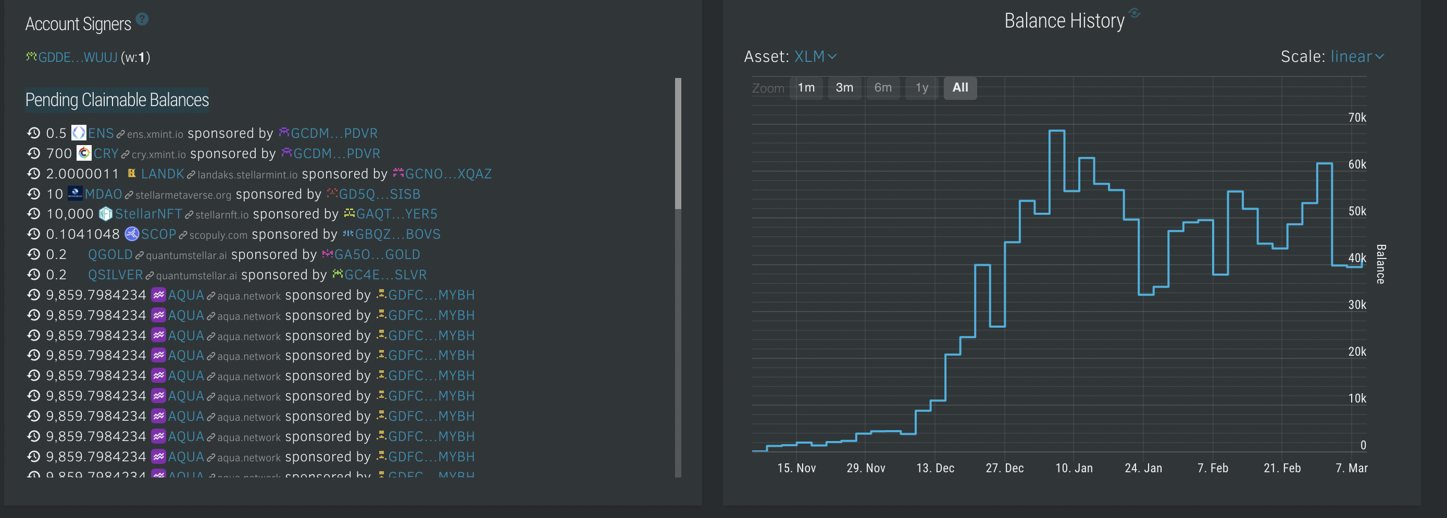This screenshot has height=518, width=1447.
Task: Set chart zoom to 1m
Action: point(806,87)
